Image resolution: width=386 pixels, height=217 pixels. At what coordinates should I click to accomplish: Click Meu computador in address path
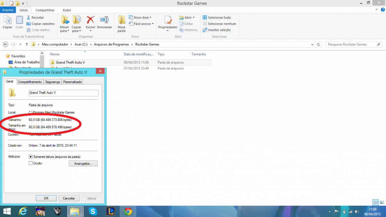55,44
